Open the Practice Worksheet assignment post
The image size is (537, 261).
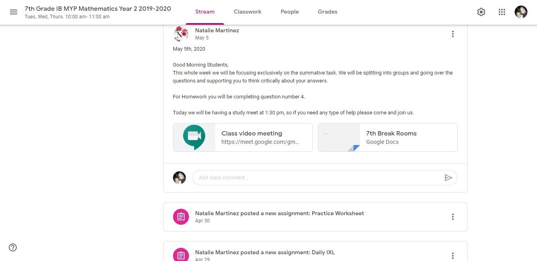point(279,214)
